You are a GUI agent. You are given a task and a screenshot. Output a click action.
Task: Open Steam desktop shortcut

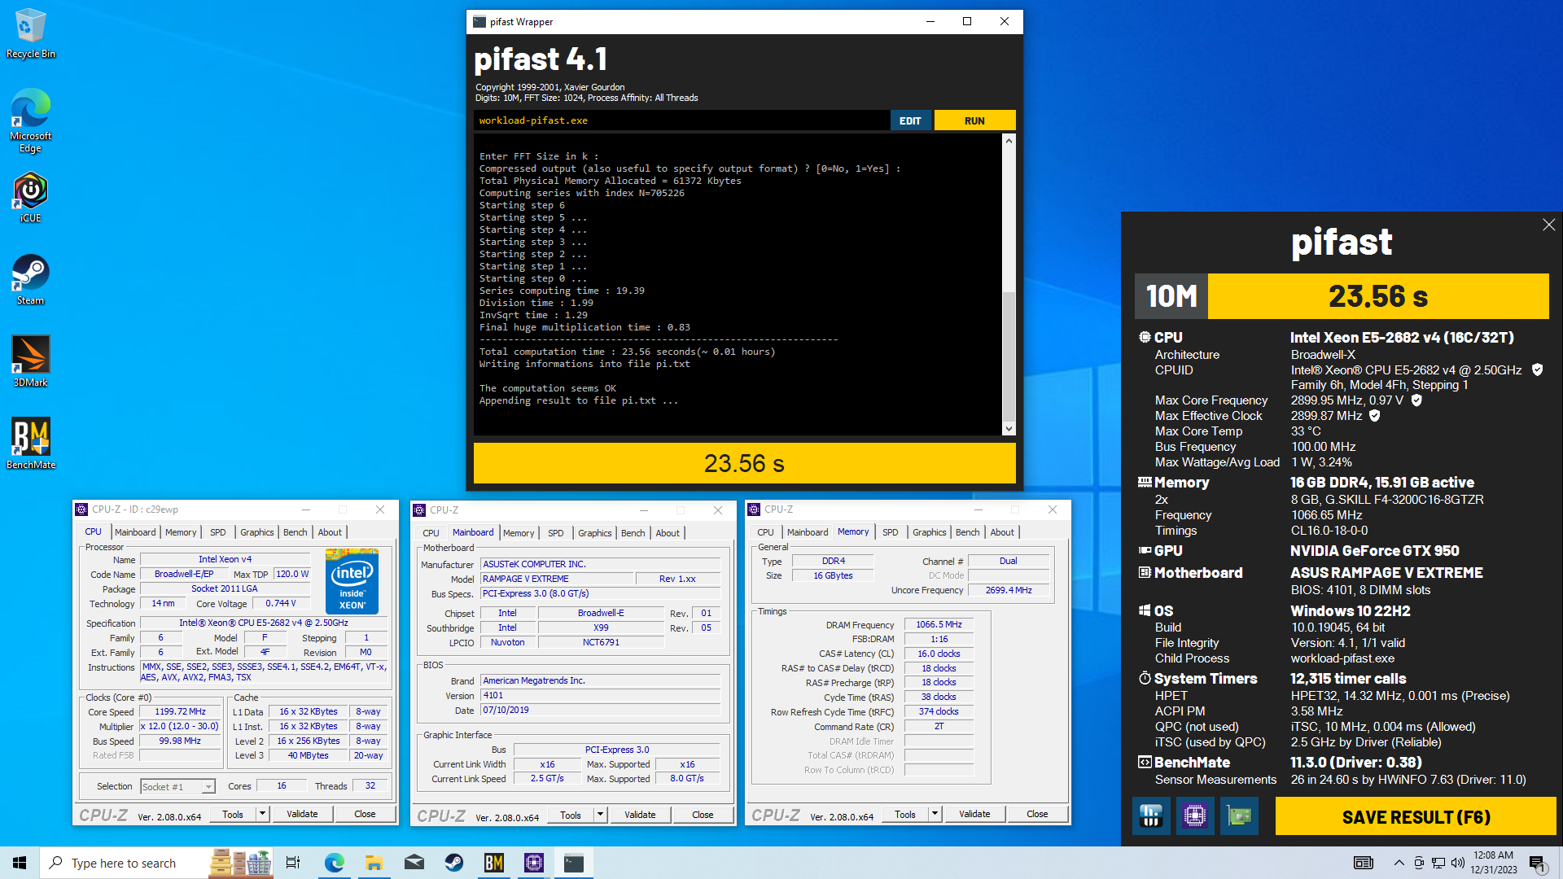31,279
